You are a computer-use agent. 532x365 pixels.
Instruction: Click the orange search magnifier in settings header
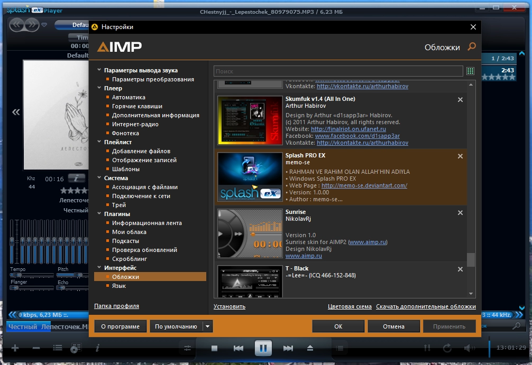pyautogui.click(x=472, y=46)
